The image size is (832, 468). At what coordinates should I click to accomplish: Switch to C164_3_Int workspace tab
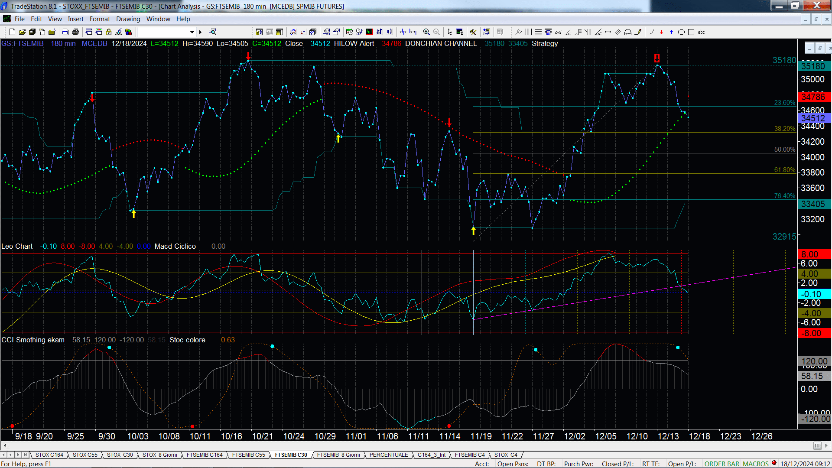432,455
